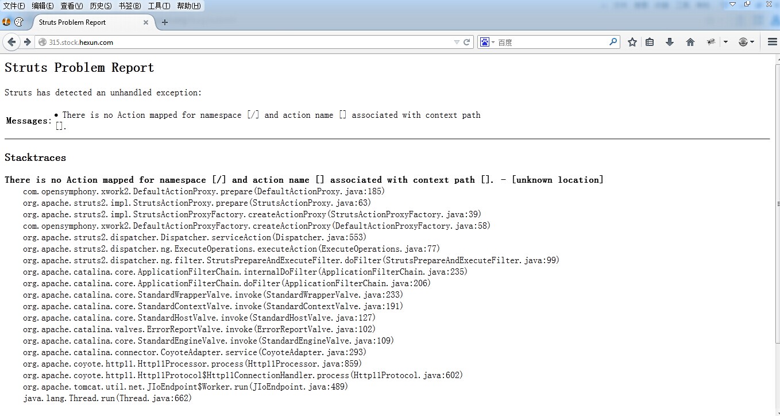Click the StandardEngineValve.invoke stack line
Image resolution: width=780 pixels, height=416 pixels.
pyautogui.click(x=208, y=341)
